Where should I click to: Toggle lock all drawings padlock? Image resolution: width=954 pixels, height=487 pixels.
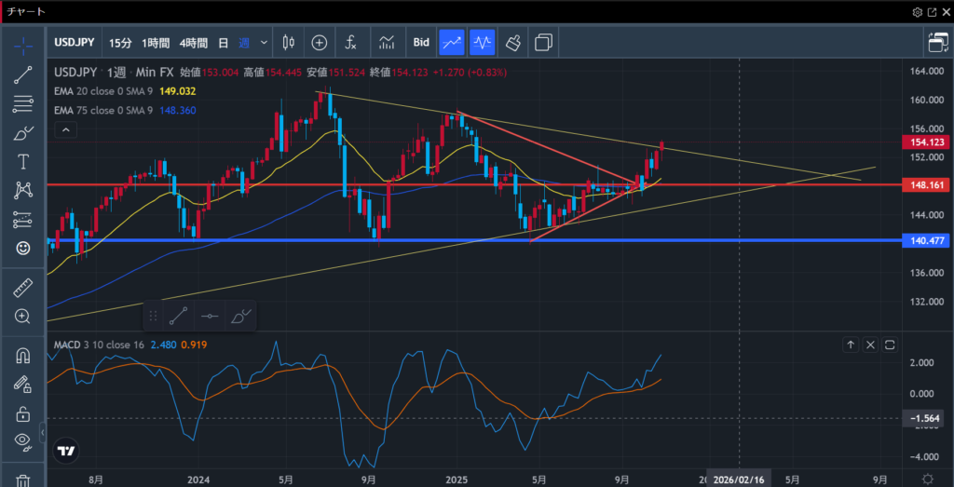[23, 413]
